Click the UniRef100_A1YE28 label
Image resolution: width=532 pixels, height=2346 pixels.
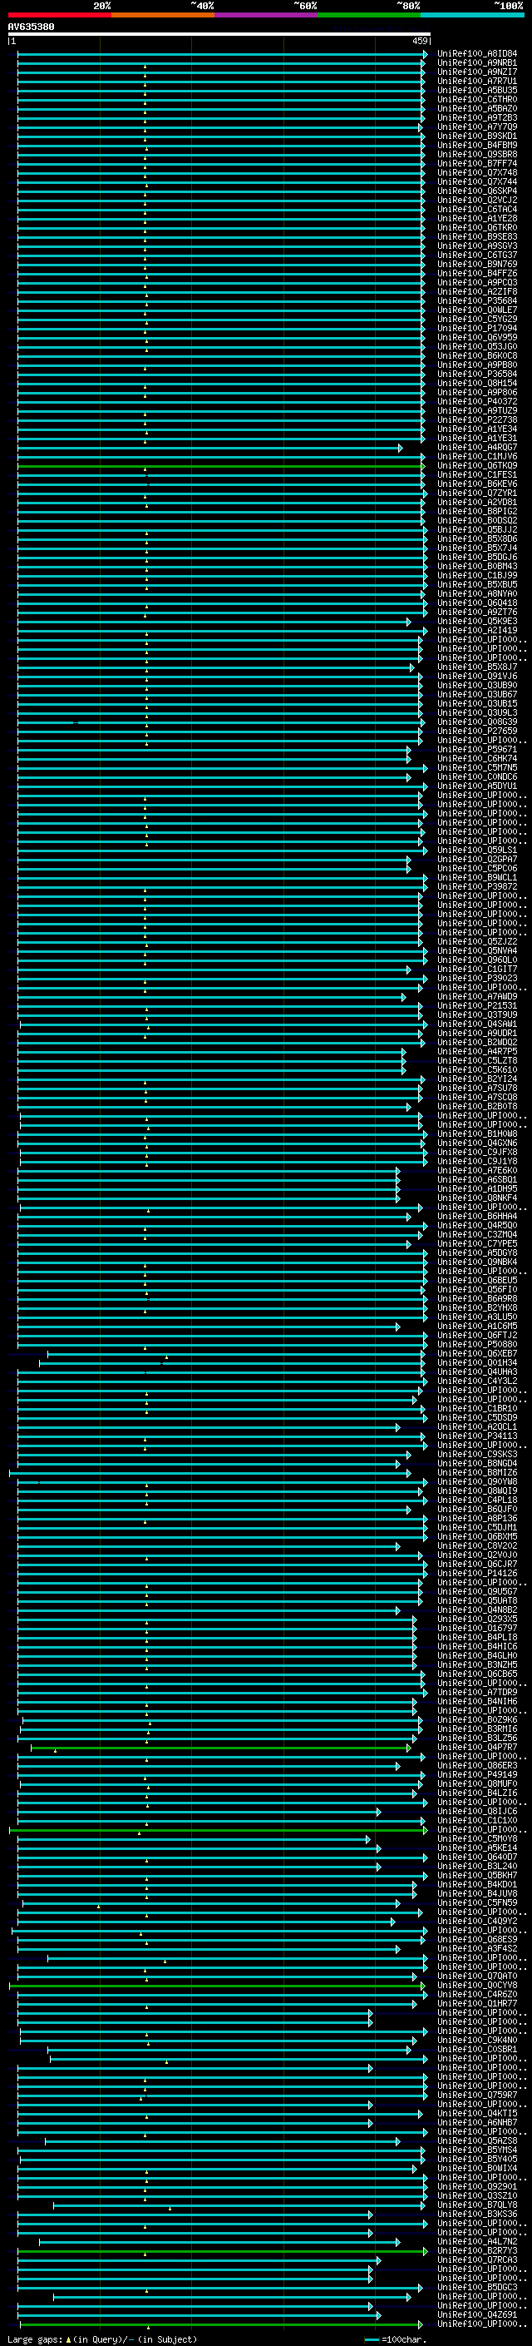coord(477,219)
